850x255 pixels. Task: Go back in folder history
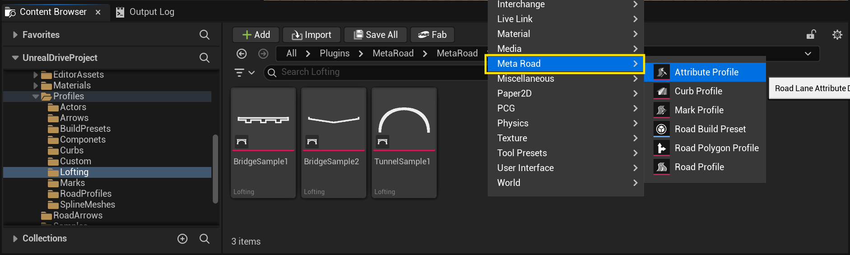tap(242, 54)
